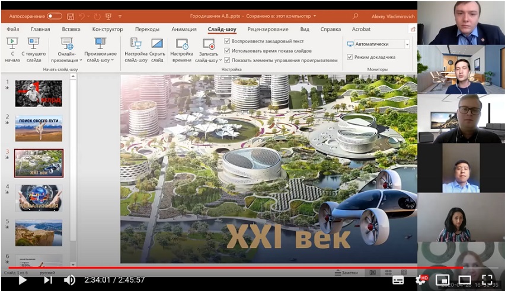The image size is (505, 291).
Task: Expand Записать слайд-шоу dropdown
Action: pos(220,60)
